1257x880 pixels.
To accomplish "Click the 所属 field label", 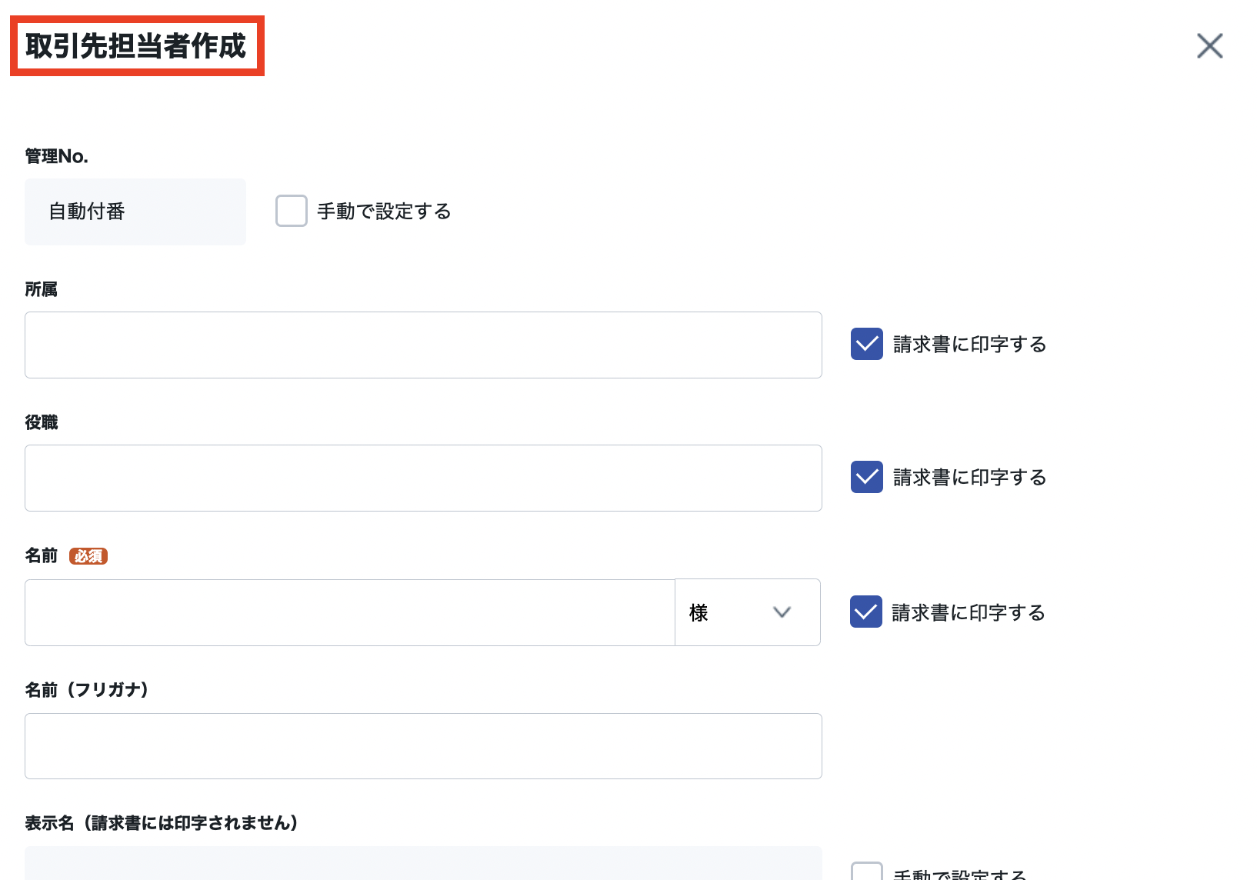I will click(42, 289).
